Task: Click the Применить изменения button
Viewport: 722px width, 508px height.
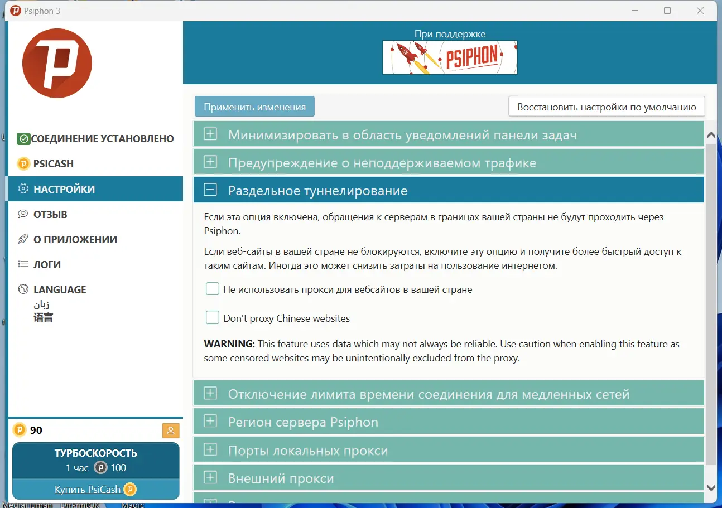Action: point(254,107)
